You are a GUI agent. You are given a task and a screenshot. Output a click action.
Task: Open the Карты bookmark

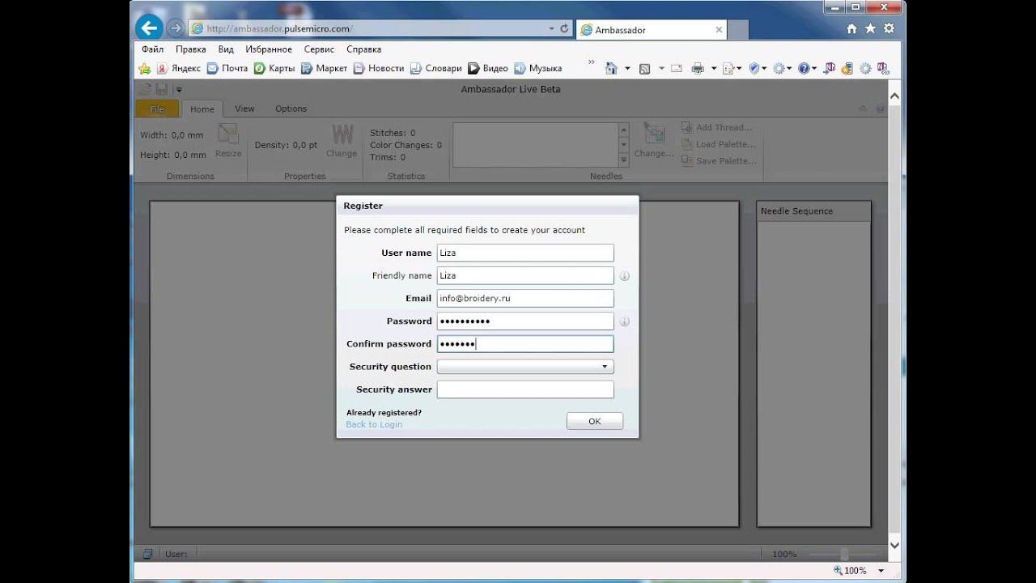pos(274,68)
